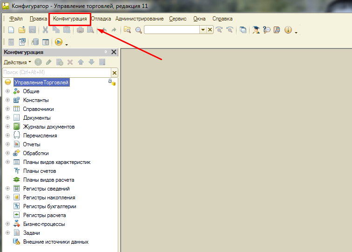This screenshot has width=352, height=252.
Task: Click the Open configuration icon
Action: pyautogui.click(x=11, y=42)
